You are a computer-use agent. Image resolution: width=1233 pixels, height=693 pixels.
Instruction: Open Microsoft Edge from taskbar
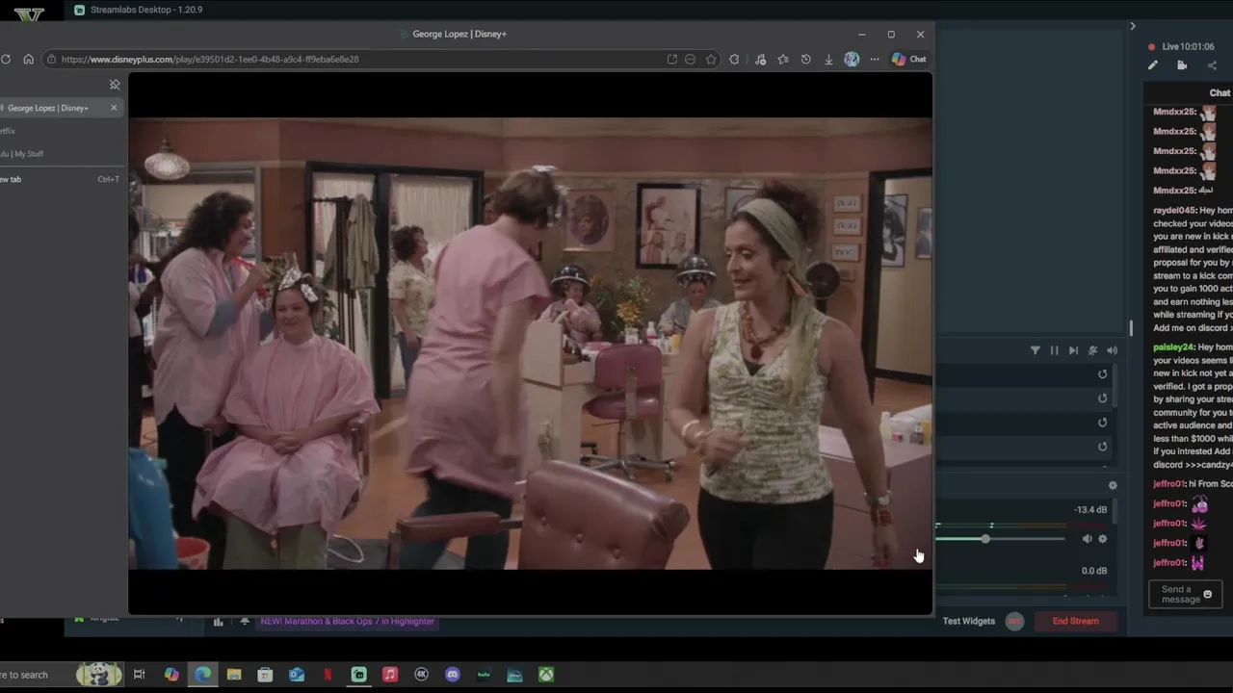pyautogui.click(x=203, y=675)
